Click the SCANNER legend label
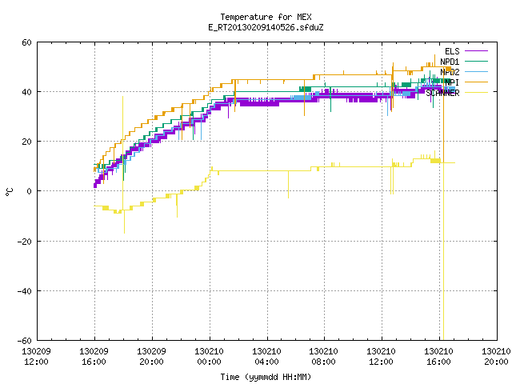 (442, 93)
